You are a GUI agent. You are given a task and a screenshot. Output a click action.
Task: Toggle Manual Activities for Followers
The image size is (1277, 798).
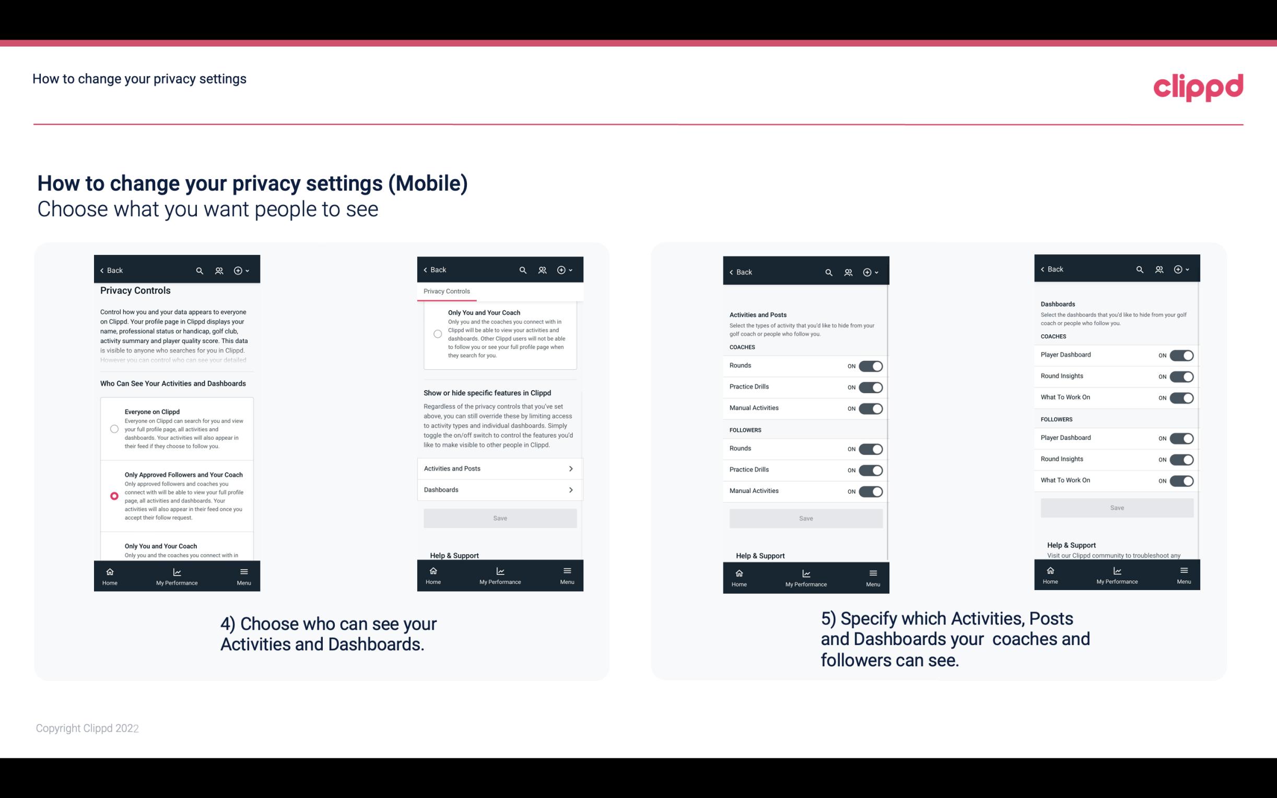pos(870,491)
